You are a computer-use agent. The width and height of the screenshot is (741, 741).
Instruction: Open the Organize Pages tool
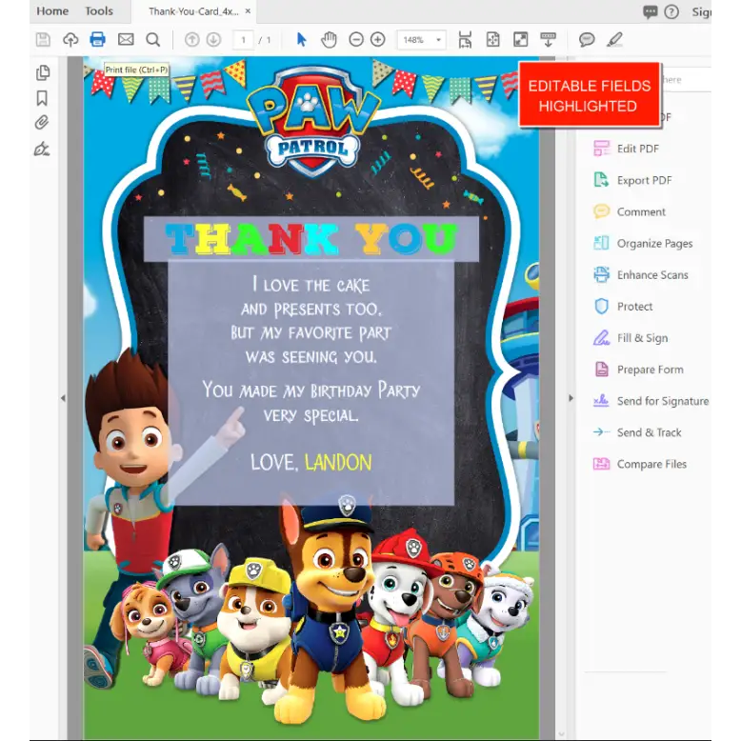click(643, 244)
